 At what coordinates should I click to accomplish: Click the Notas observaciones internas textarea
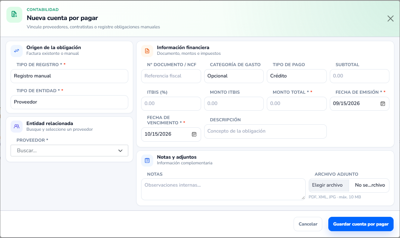[x=223, y=189]
